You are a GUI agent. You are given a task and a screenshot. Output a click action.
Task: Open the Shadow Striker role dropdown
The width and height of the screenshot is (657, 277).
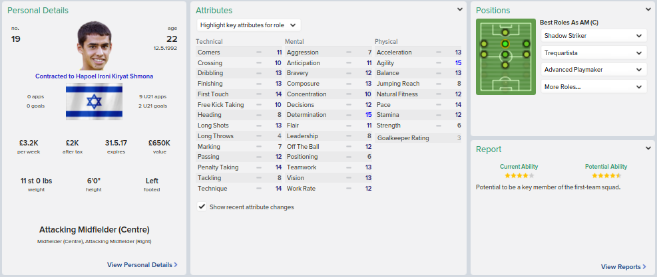(x=593, y=35)
